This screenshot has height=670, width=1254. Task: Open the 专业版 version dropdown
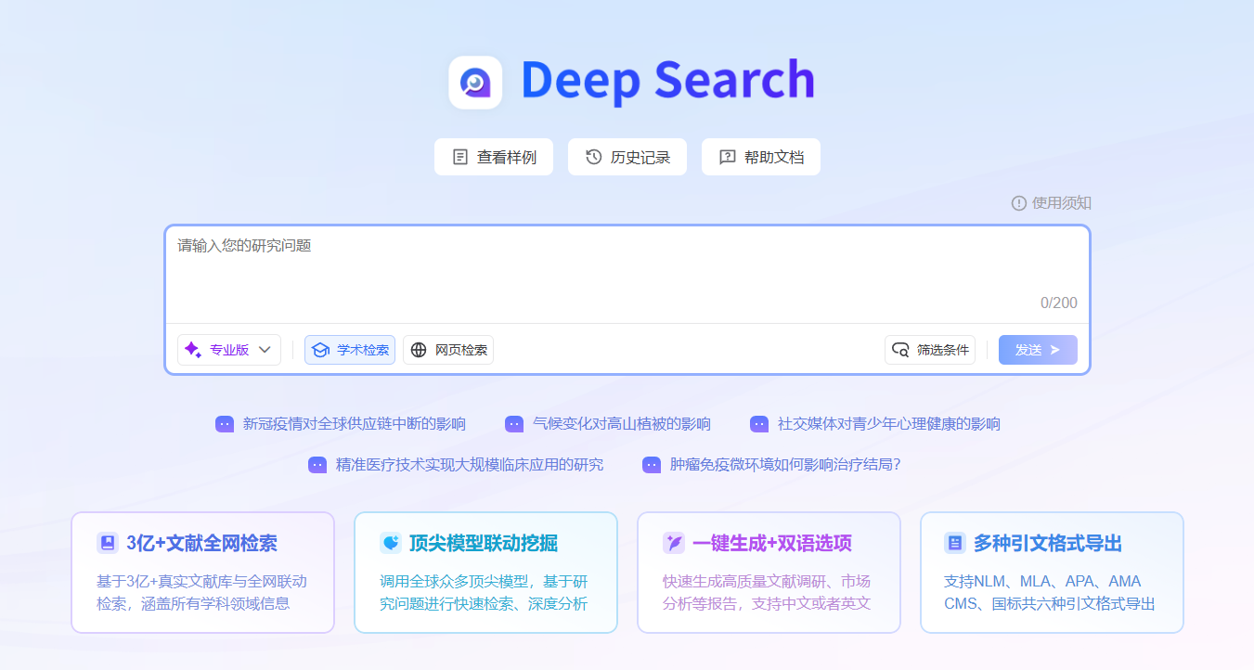point(229,350)
